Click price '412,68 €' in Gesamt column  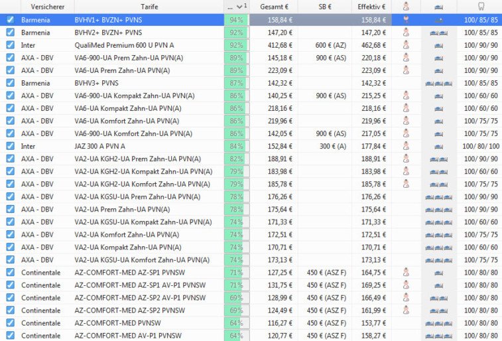coord(280,45)
